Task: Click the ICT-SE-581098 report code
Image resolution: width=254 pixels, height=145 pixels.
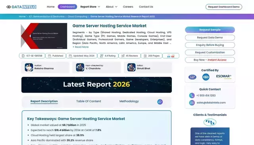Action: pyautogui.click(x=34, y=56)
